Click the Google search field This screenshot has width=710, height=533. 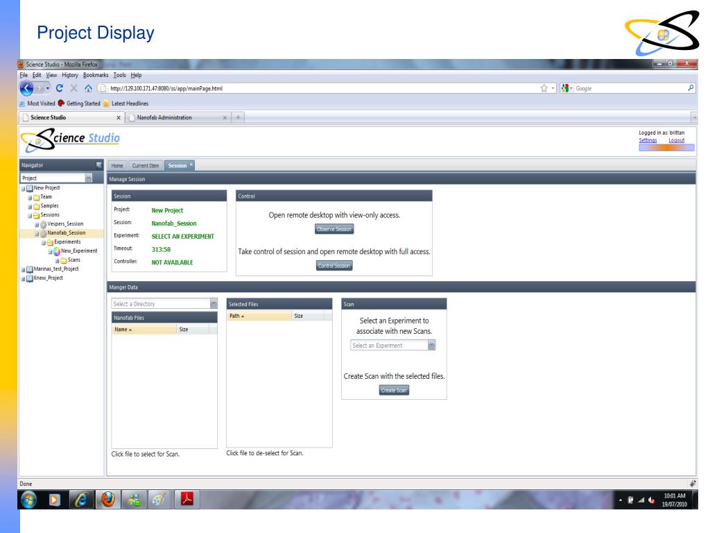[x=630, y=88]
